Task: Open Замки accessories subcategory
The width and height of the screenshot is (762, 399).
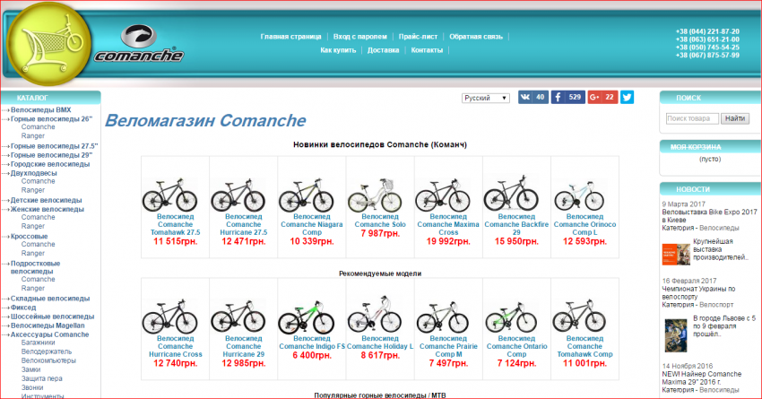Action: pyautogui.click(x=30, y=369)
